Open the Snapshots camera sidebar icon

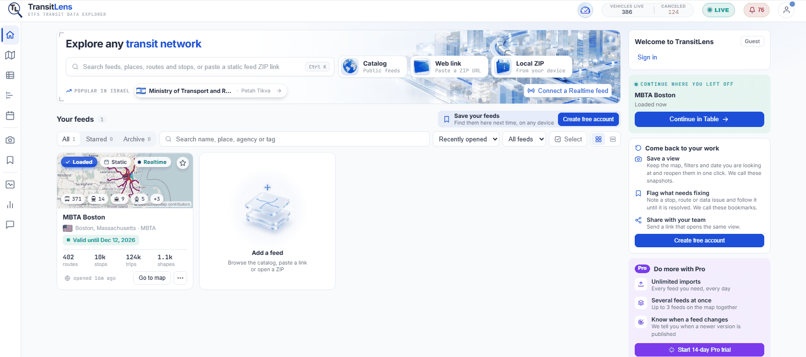pos(10,140)
